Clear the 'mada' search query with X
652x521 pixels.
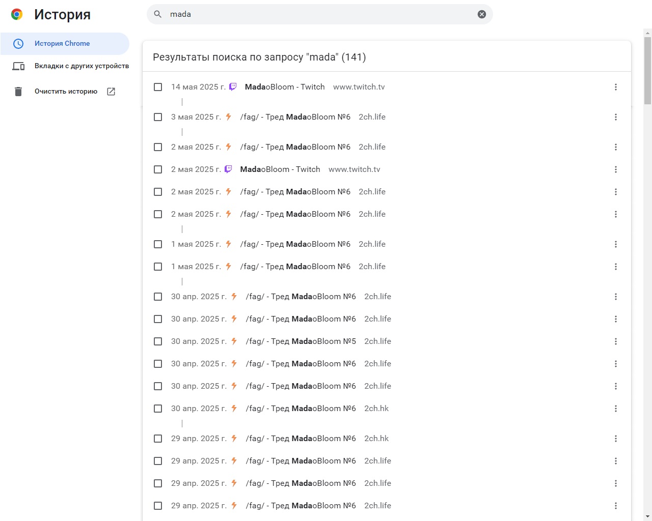pos(482,14)
